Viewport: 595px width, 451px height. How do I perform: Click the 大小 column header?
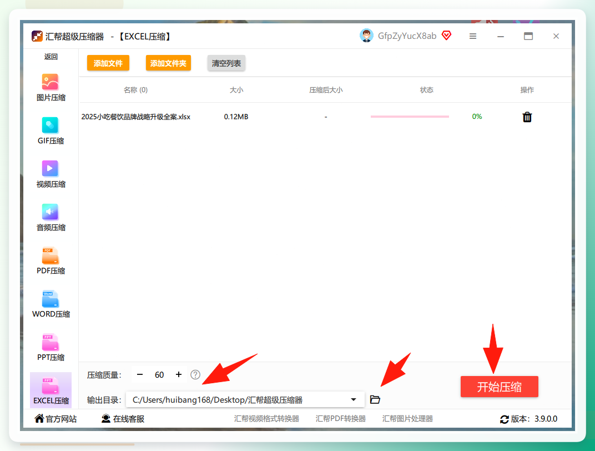(236, 90)
